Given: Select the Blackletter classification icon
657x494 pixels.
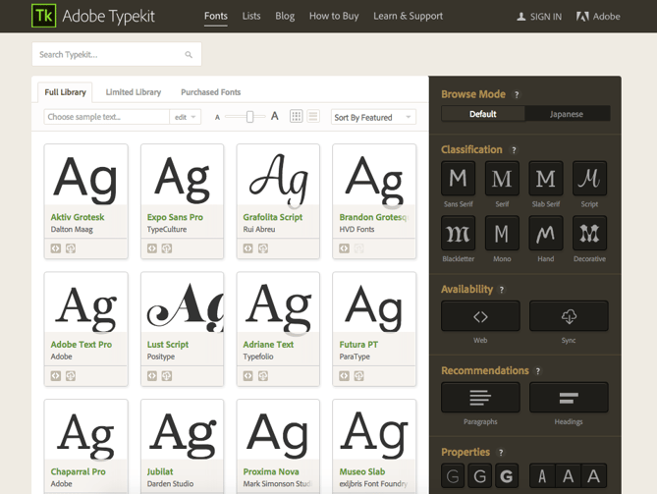Looking at the screenshot, I should [x=458, y=234].
